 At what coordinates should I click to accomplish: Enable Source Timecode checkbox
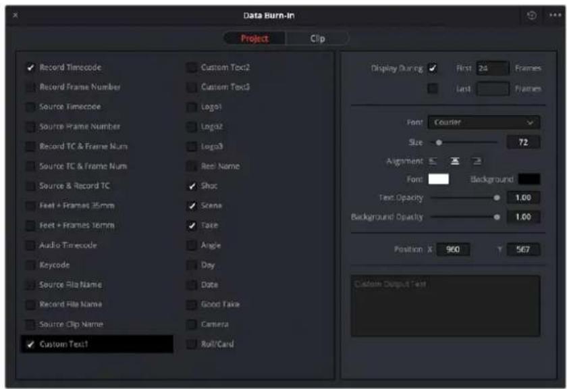pyautogui.click(x=30, y=107)
